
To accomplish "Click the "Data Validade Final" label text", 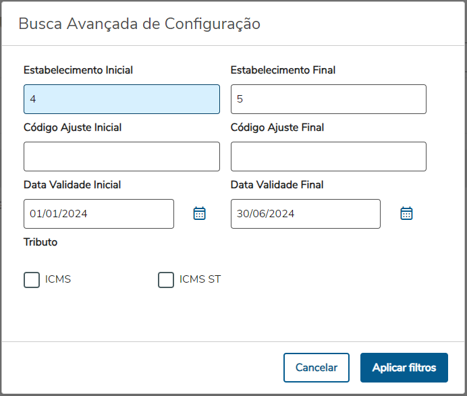I will coord(277,185).
